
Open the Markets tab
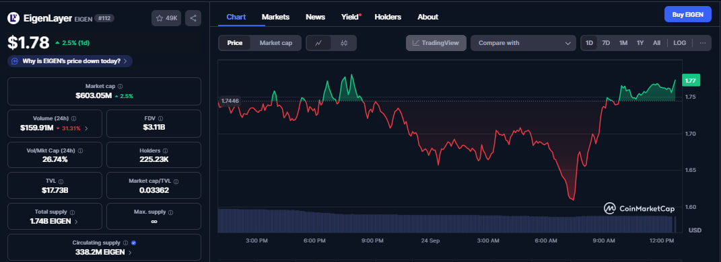pyautogui.click(x=275, y=17)
